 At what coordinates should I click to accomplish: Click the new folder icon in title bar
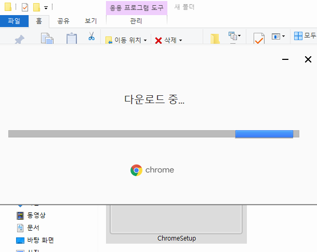[36, 7]
